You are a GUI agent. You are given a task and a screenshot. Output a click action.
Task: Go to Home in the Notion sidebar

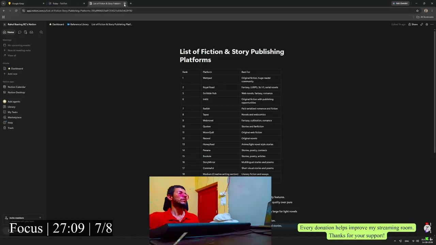pyautogui.click(x=9, y=32)
